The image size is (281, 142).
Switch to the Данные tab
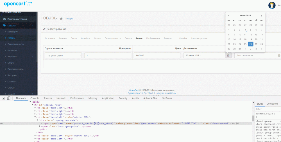point(63,38)
